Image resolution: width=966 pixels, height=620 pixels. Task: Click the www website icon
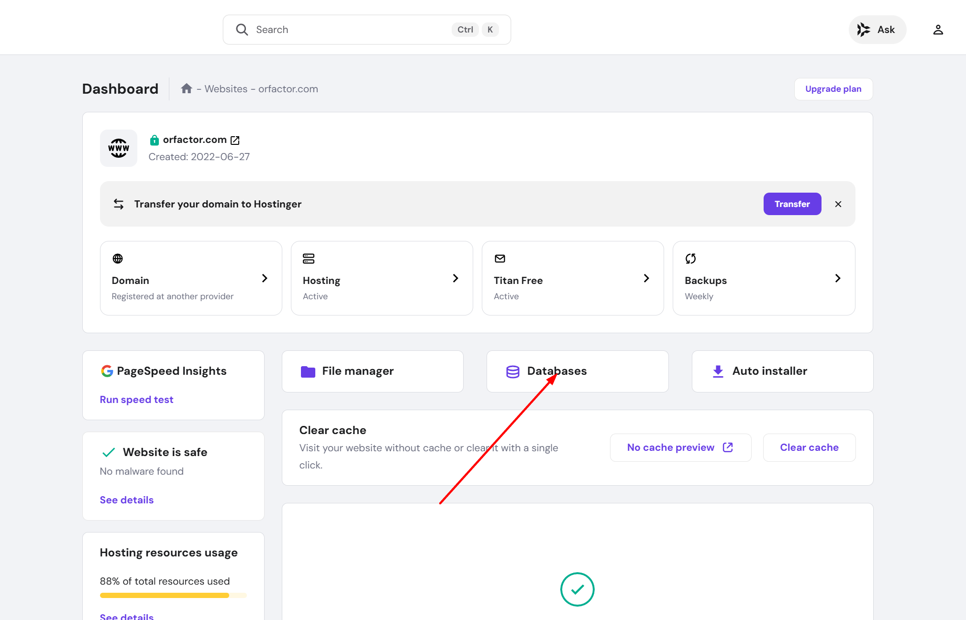point(118,148)
